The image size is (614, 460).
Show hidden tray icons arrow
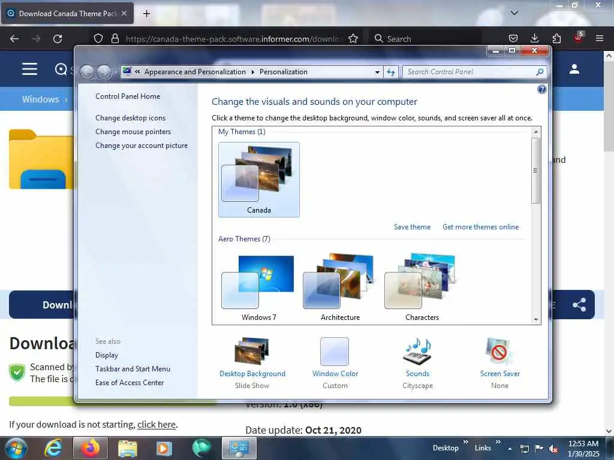click(x=510, y=449)
